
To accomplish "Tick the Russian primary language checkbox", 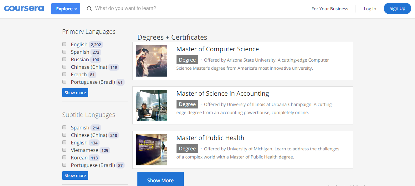I will [64, 59].
